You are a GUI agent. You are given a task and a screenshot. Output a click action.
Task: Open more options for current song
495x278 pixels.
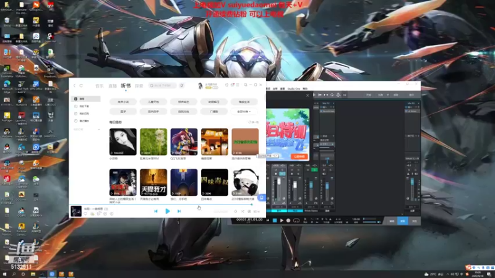coord(112,214)
